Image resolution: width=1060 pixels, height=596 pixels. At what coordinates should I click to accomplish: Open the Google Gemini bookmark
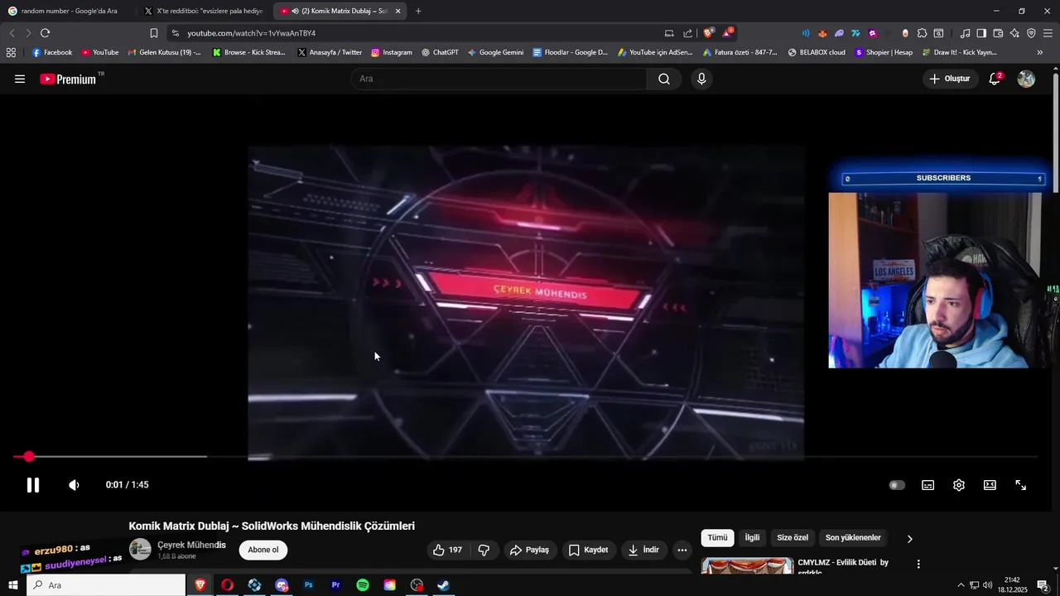tap(495, 52)
